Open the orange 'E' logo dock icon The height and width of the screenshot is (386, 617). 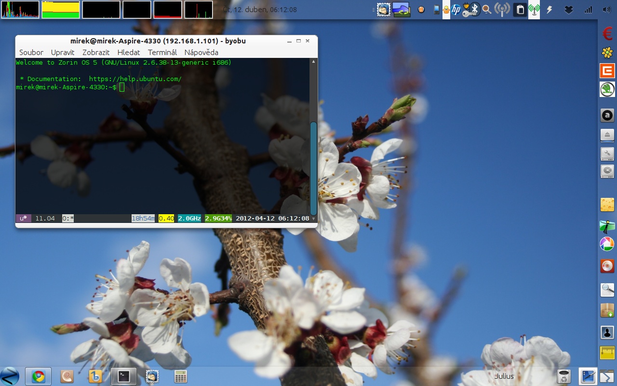pos(607,71)
